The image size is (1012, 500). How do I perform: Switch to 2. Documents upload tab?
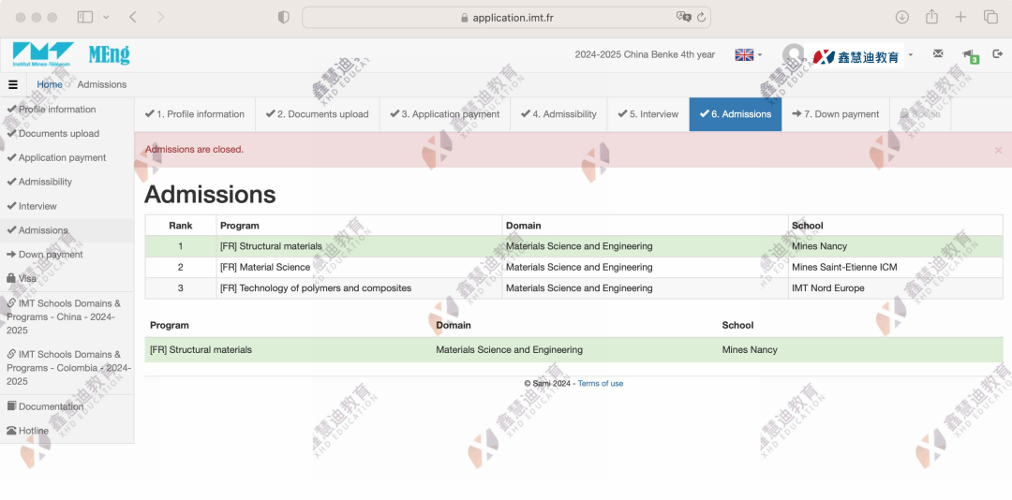click(317, 114)
